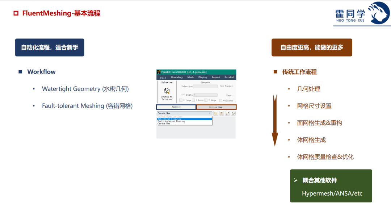Viewport: 391px width, 221px height.
Task: Click the workflow help question-mark icon
Action: 233,113
